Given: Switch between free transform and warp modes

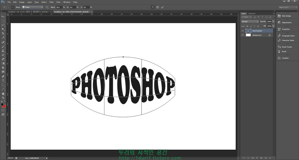Looking at the screenshot, I should [x=152, y=7].
